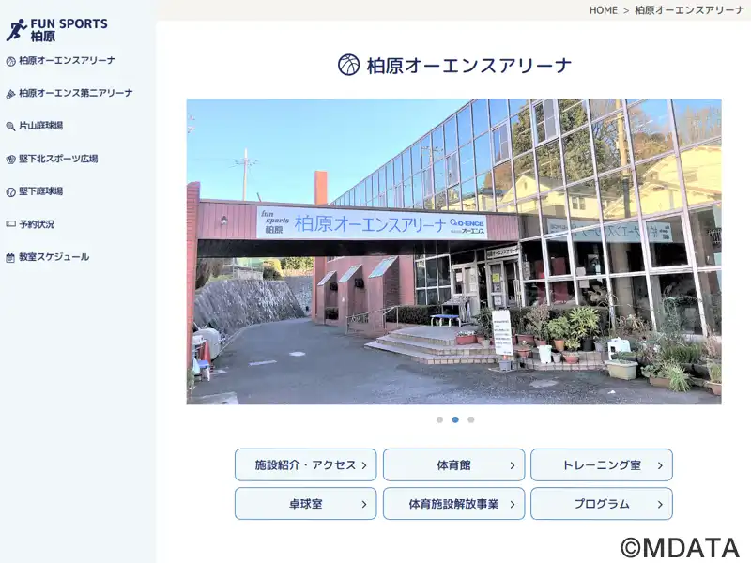
Task: Open the 卓球室 page button
Action: (305, 504)
